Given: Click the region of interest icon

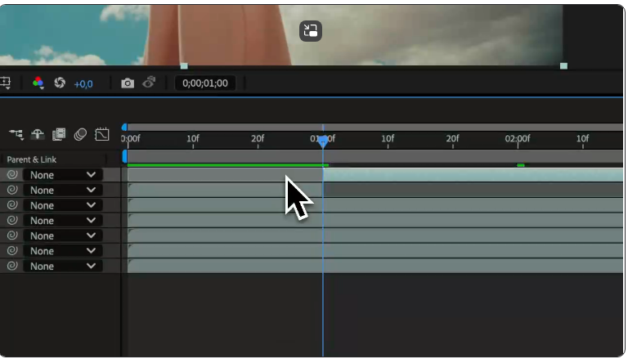Looking at the screenshot, I should point(5,83).
